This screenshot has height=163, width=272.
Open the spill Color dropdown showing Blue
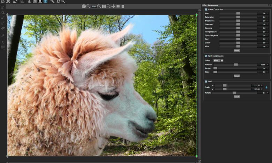tap(218, 60)
